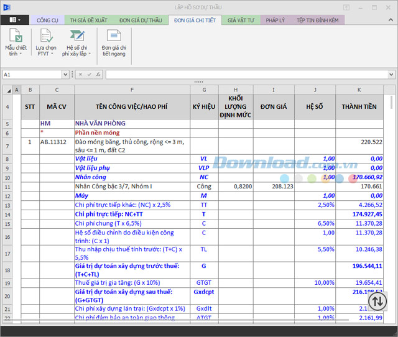Viewport: 398px width, 337px height.
Task: Click the Đơn giá chi tiết ngang icon
Action: pyautogui.click(x=114, y=37)
